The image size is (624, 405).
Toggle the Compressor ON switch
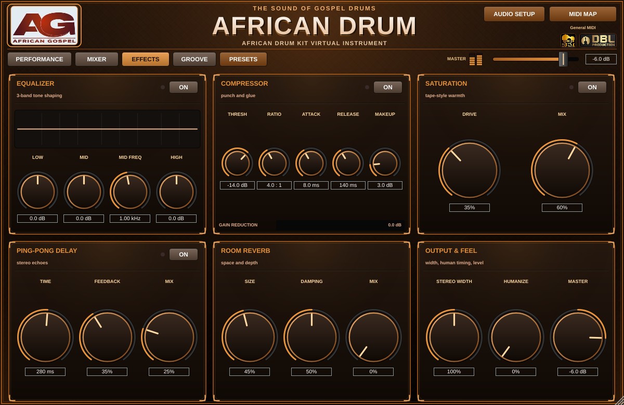point(388,87)
